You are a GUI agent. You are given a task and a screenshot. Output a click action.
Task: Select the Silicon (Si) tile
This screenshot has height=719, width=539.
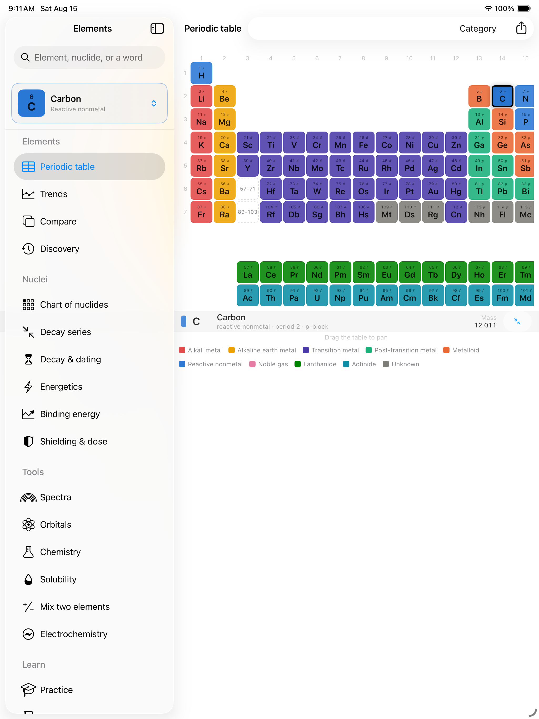(502, 119)
